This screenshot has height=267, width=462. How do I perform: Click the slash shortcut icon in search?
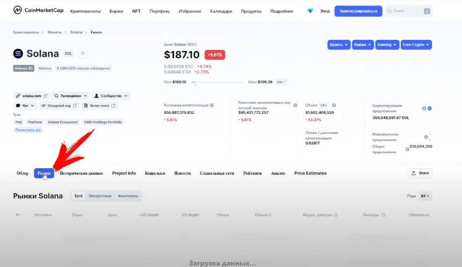click(x=427, y=11)
